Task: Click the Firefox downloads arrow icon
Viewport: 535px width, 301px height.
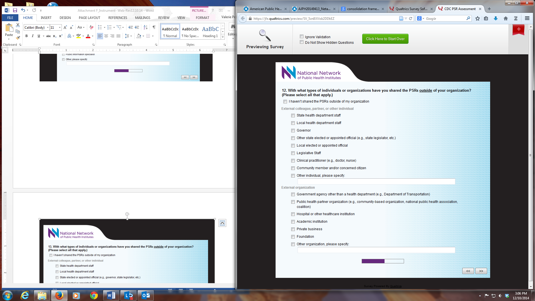Action: click(x=496, y=18)
